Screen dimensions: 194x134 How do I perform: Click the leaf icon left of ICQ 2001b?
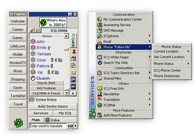[32, 30]
